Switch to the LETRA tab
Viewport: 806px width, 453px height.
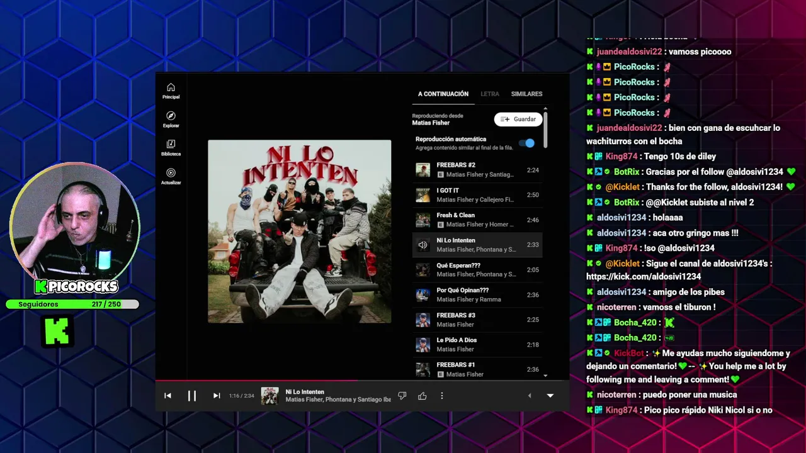click(490, 94)
